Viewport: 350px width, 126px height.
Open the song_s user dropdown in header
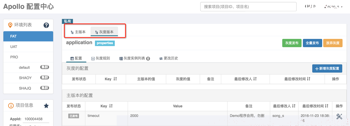tap(333, 7)
